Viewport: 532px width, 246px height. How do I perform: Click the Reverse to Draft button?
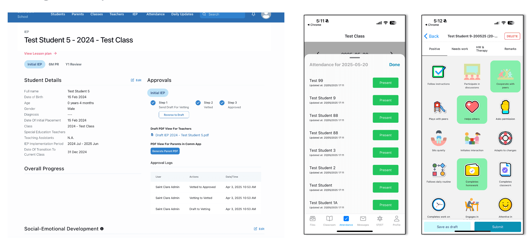pos(174,115)
